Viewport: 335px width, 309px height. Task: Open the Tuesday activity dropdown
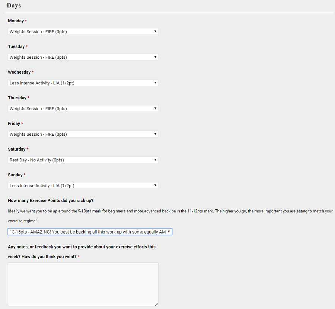(83, 57)
